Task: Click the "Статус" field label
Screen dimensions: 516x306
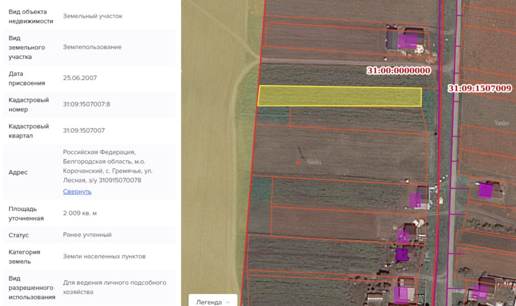Action: pos(18,235)
